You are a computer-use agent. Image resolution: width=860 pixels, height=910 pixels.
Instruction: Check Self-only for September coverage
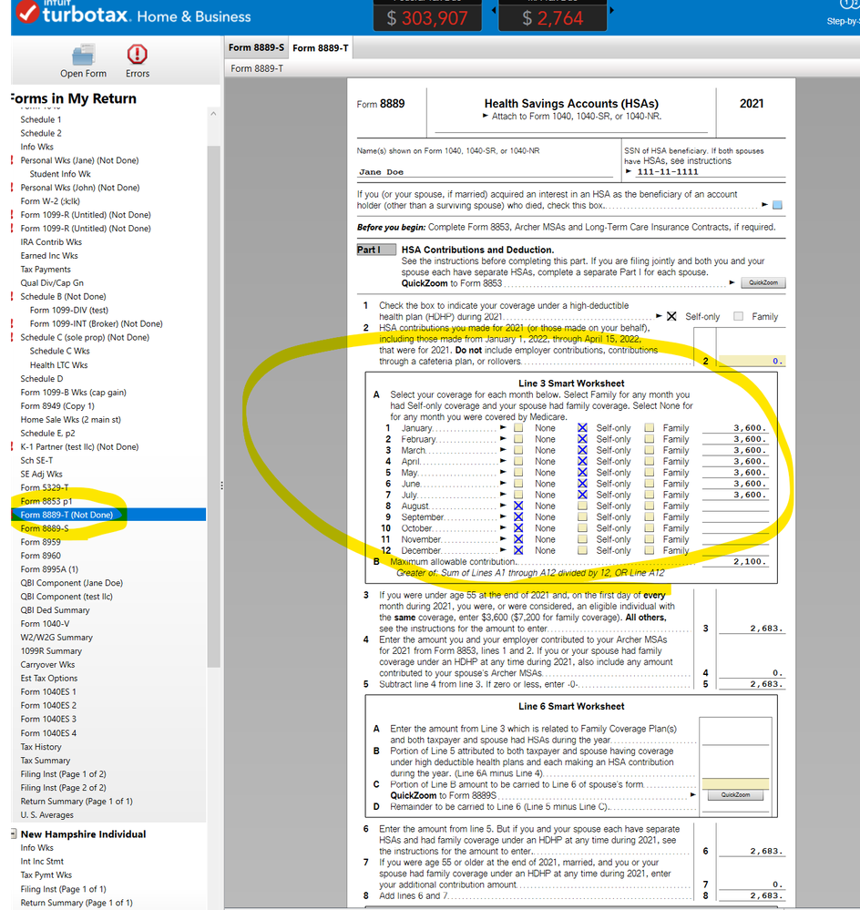pos(582,516)
